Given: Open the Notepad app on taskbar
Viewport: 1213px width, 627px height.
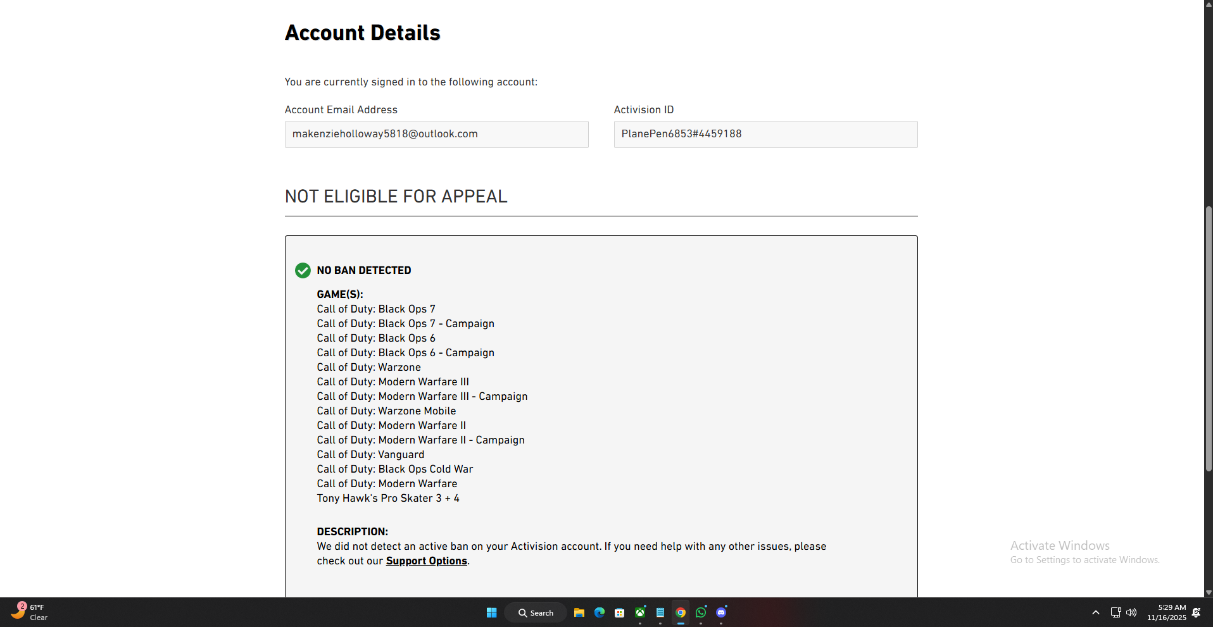Looking at the screenshot, I should 660,612.
